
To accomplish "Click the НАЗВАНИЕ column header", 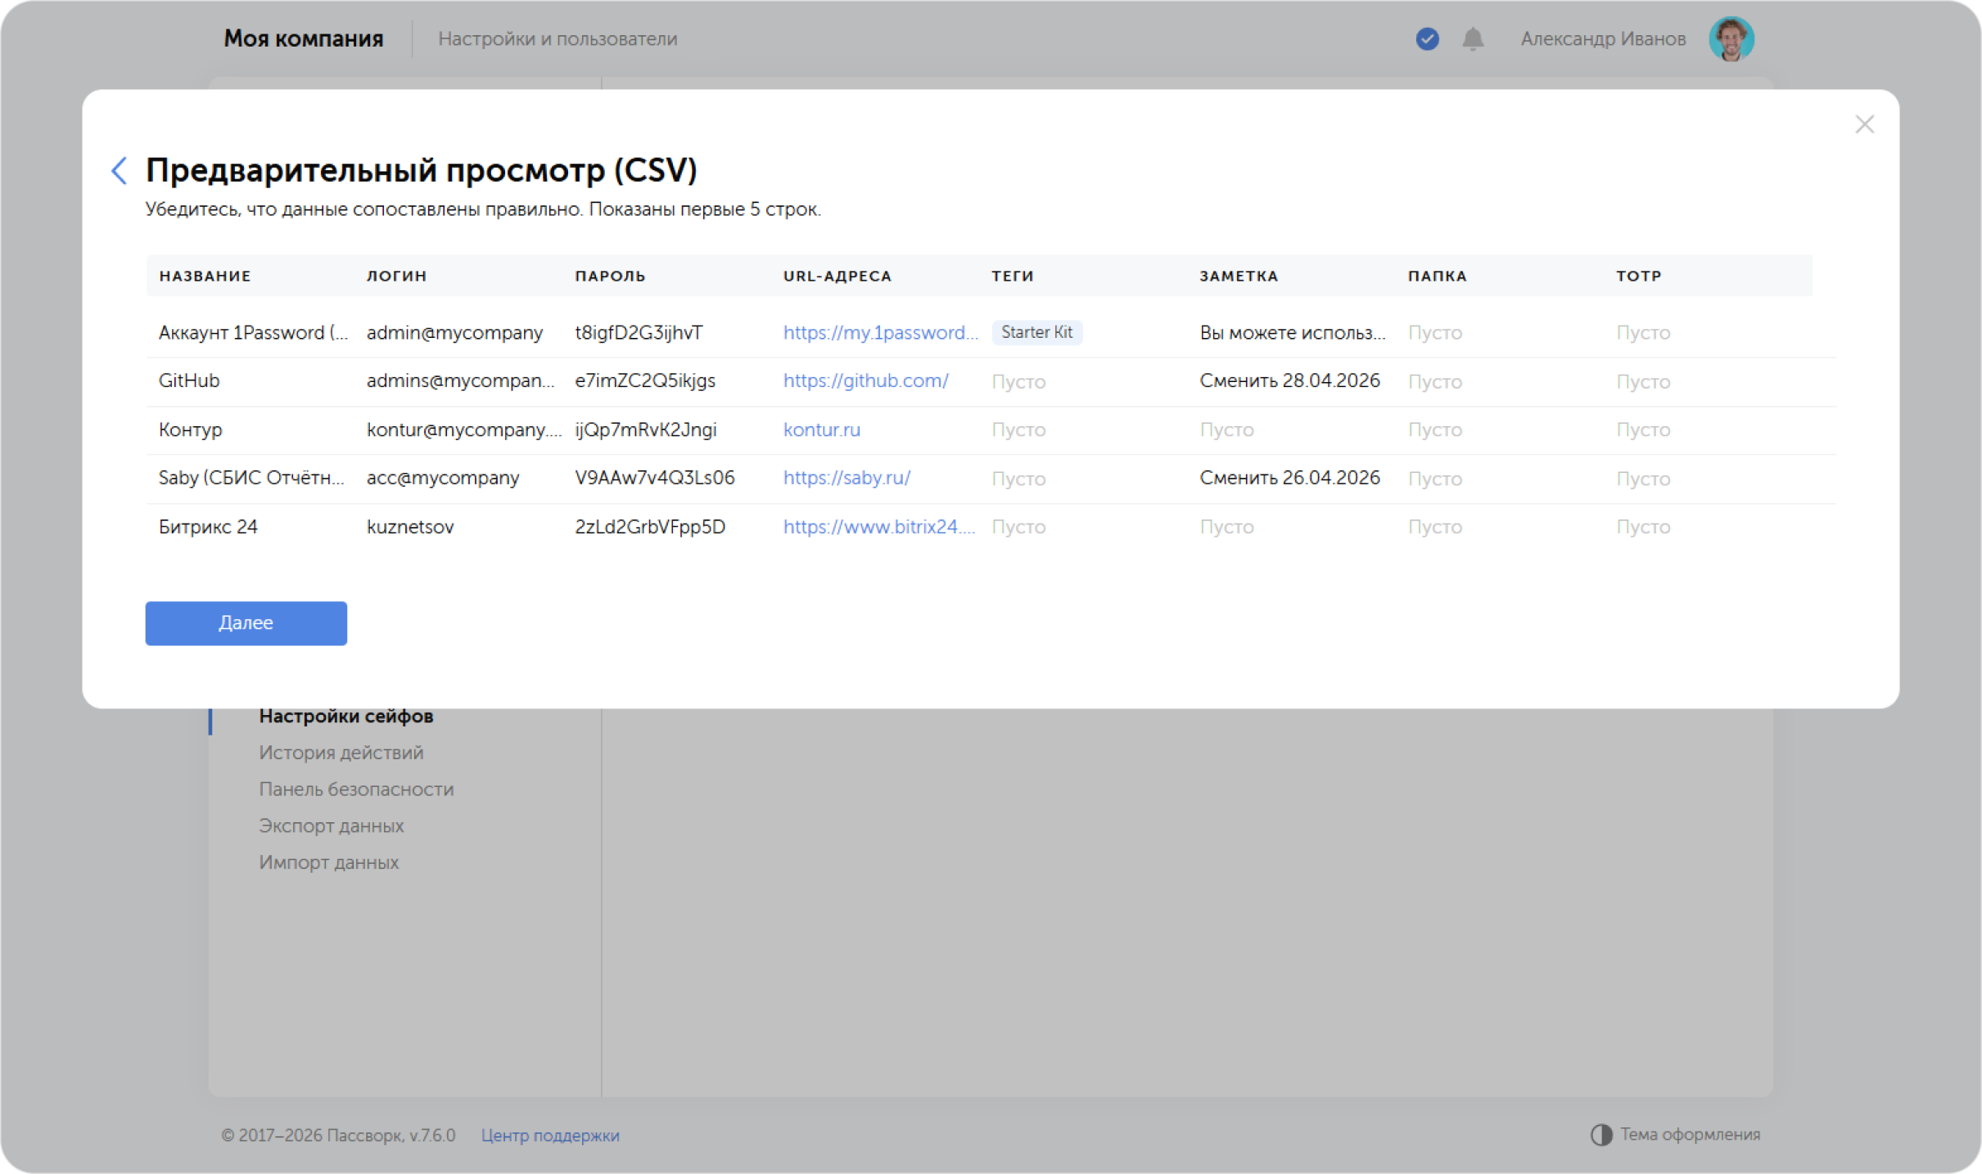I will pyautogui.click(x=205, y=277).
